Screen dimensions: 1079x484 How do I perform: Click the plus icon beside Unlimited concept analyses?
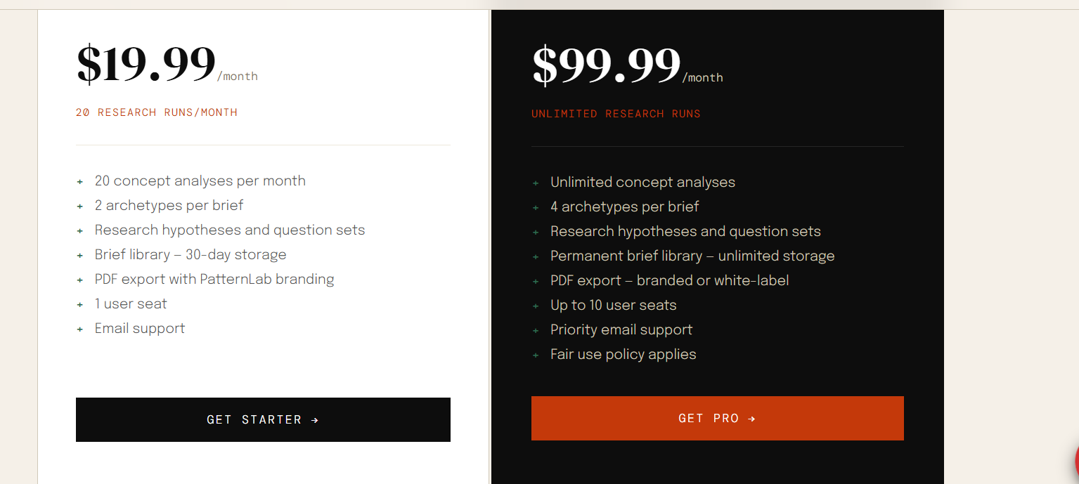[536, 183]
